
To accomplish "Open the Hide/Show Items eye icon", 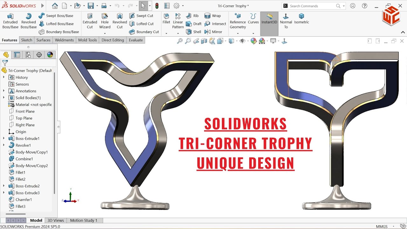I will (242, 41).
